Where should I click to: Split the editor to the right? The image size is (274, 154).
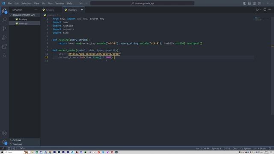pos(265,10)
